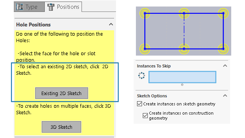Select the top-center hole instance marker
Viewport: 245px width, 138px height.
[184, 13]
